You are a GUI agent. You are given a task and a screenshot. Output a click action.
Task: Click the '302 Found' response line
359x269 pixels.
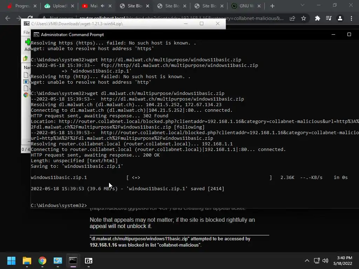click(100, 116)
